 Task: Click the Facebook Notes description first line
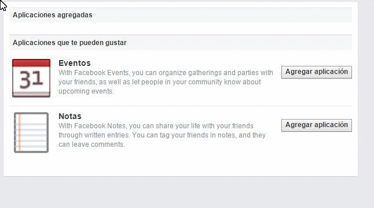pyautogui.click(x=156, y=125)
